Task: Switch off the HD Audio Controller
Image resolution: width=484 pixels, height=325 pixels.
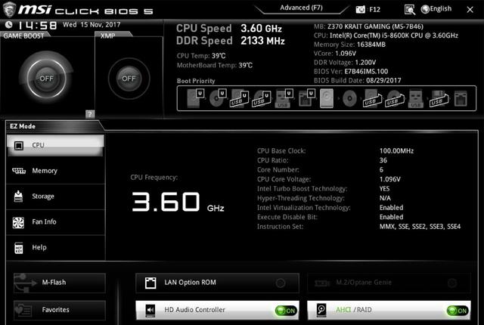Action: pyautogui.click(x=217, y=310)
